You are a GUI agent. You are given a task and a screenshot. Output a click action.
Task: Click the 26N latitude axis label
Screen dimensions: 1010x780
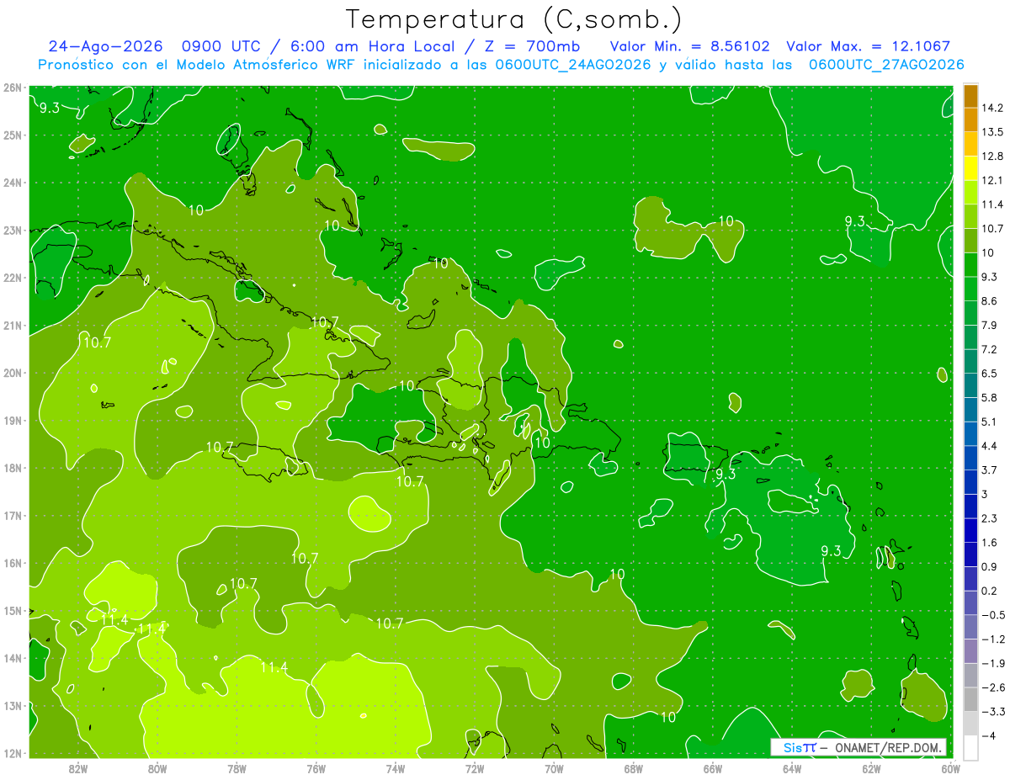tap(12, 88)
